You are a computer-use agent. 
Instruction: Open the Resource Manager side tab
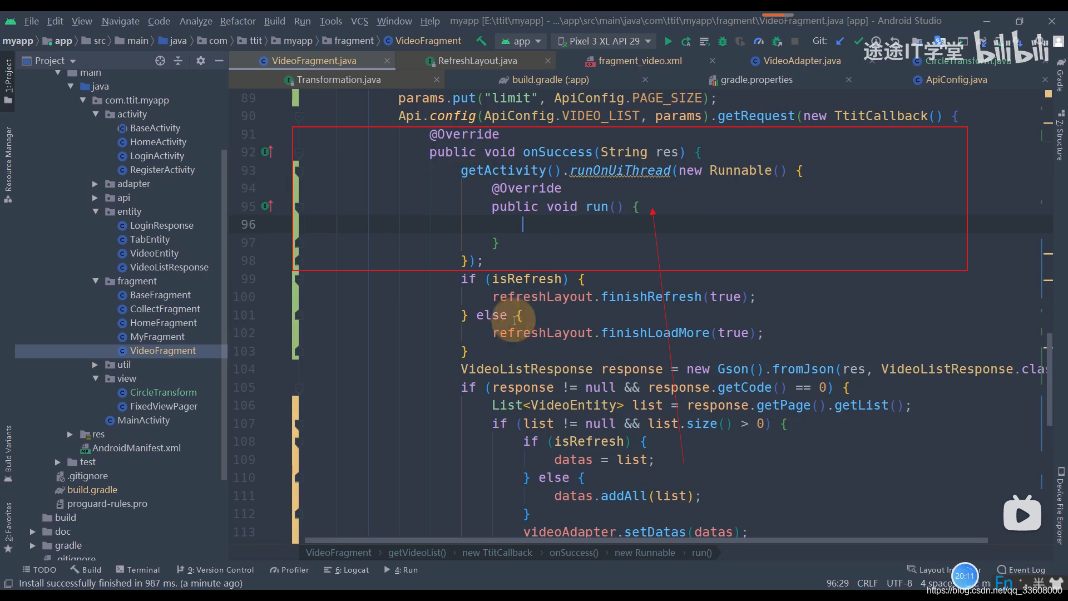point(8,165)
